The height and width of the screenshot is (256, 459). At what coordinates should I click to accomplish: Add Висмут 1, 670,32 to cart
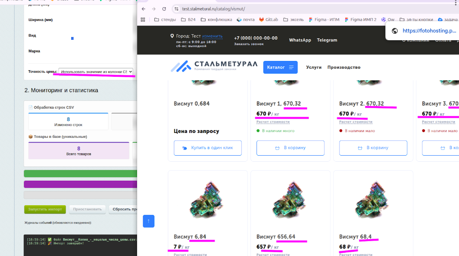click(290, 148)
